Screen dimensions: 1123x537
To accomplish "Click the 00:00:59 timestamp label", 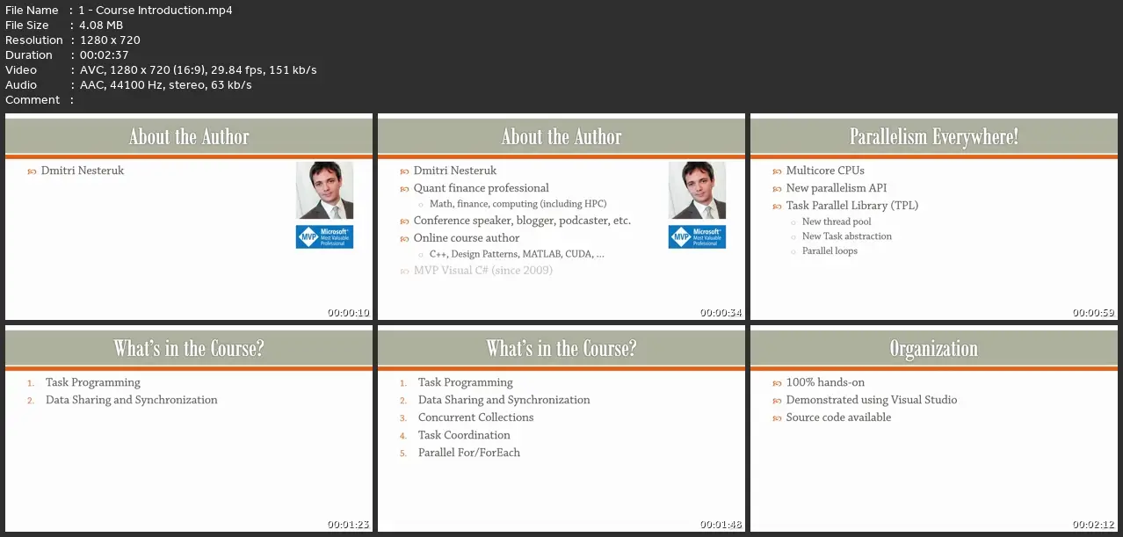I will [x=1094, y=313].
